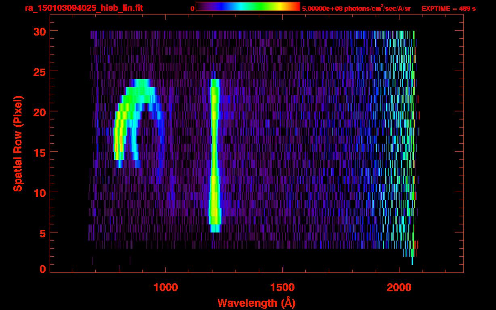496x310 pixels.
Task: Click the filename ra_150103094025_hisb_lin.fit title
Action: 84,8
